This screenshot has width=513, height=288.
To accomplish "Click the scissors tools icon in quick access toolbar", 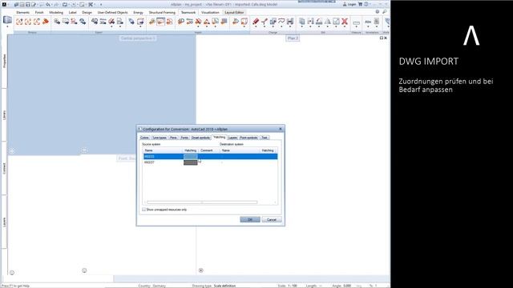I will (91, 5).
